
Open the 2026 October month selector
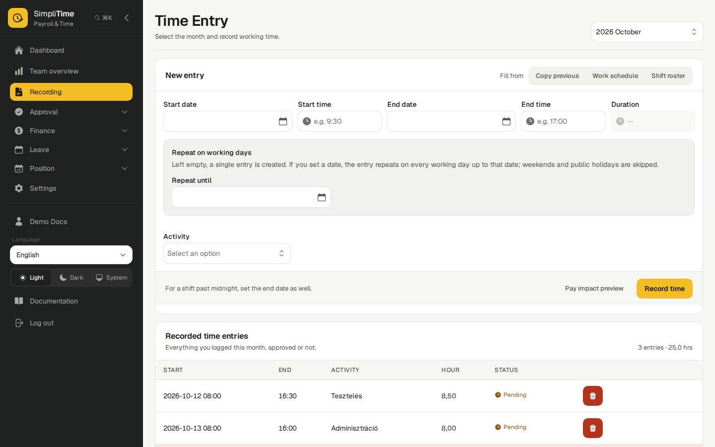tap(647, 32)
